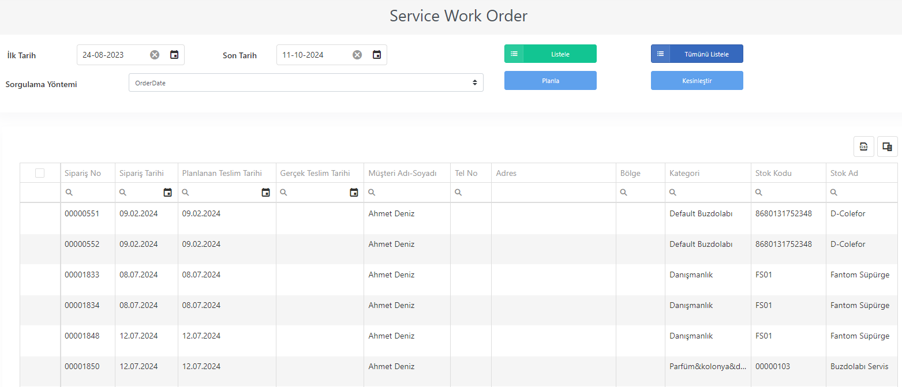The width and height of the screenshot is (902, 387).
Task: Click the Planla button
Action: tap(551, 81)
